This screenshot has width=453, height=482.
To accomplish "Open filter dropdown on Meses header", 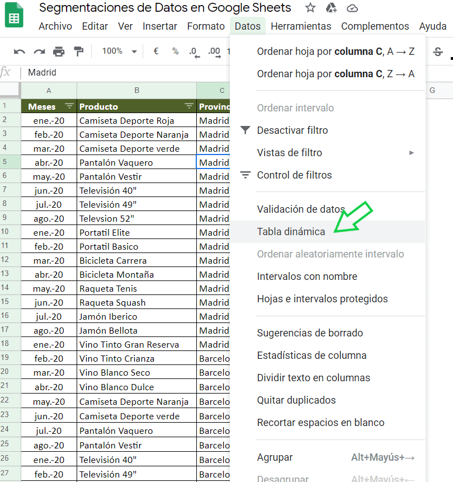I will tap(69, 106).
